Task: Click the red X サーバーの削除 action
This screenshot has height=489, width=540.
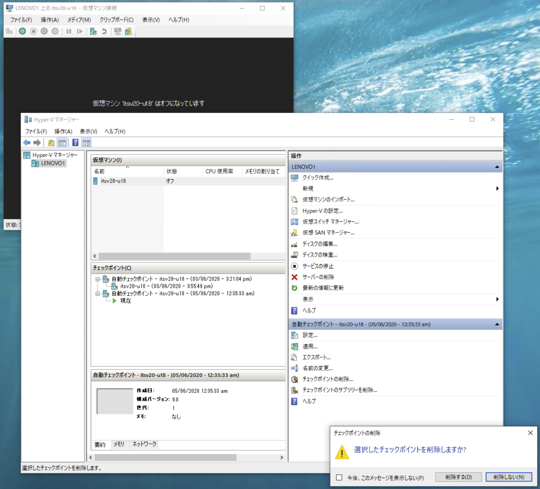Action: point(318,277)
